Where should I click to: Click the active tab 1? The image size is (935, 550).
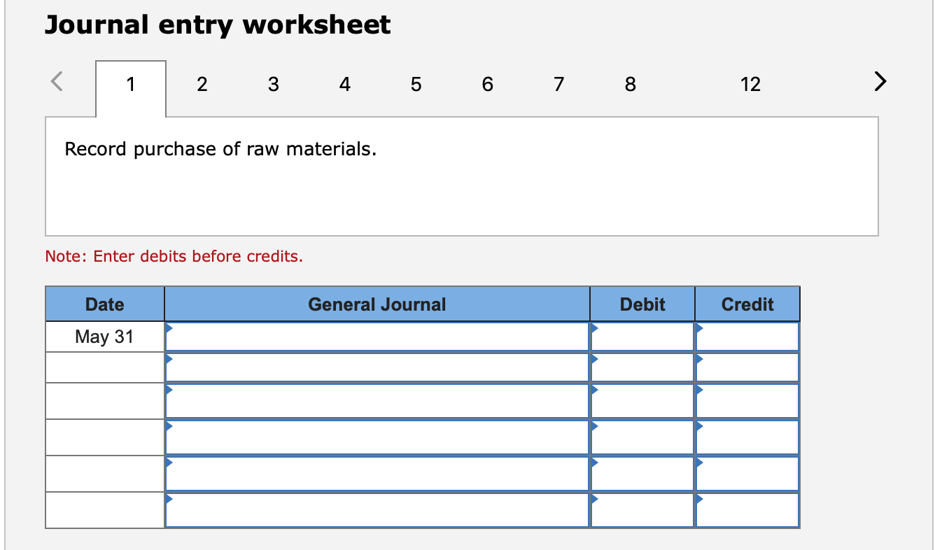click(x=130, y=84)
